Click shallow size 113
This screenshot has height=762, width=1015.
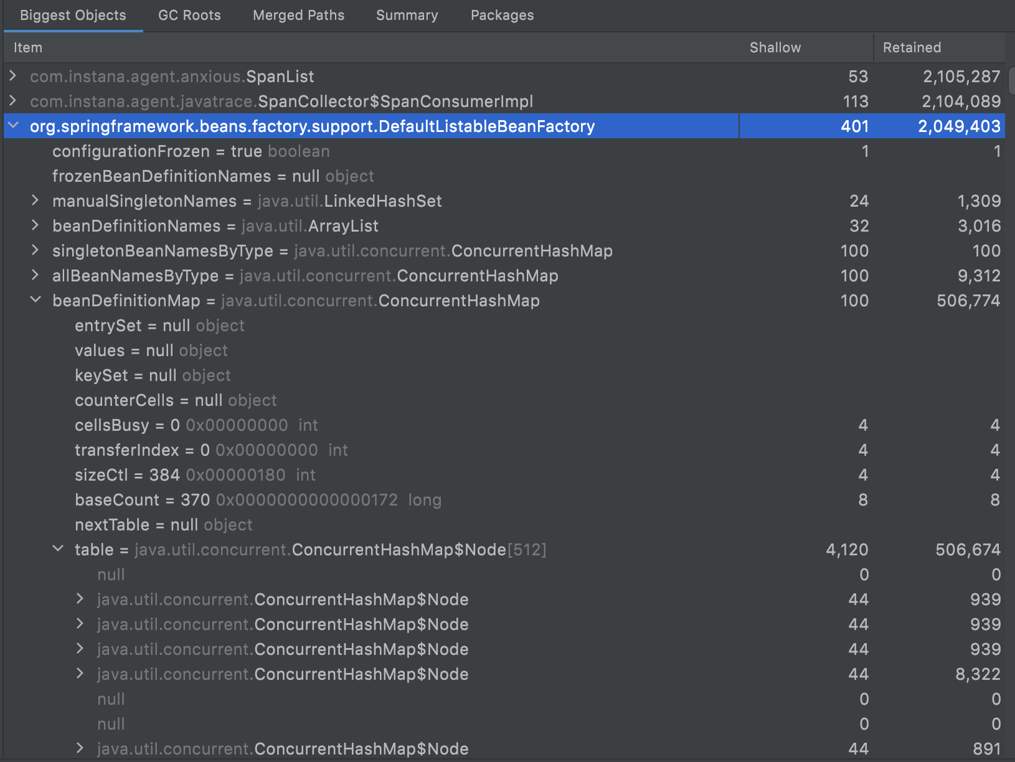(x=856, y=101)
